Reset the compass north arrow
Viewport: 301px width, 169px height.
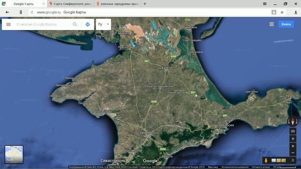[x=293, y=121]
